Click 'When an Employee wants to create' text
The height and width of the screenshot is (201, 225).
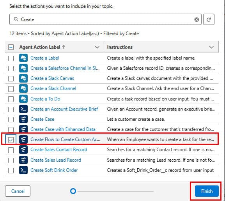160,139
